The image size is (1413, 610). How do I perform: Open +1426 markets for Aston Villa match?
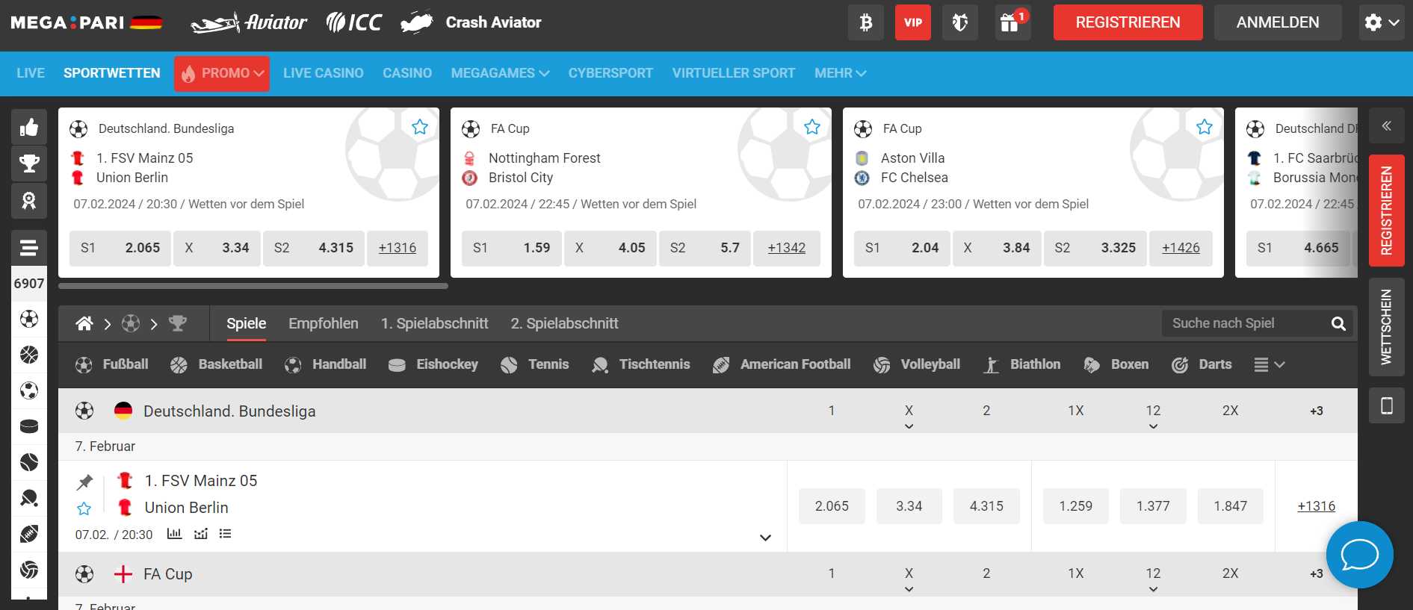(1181, 248)
